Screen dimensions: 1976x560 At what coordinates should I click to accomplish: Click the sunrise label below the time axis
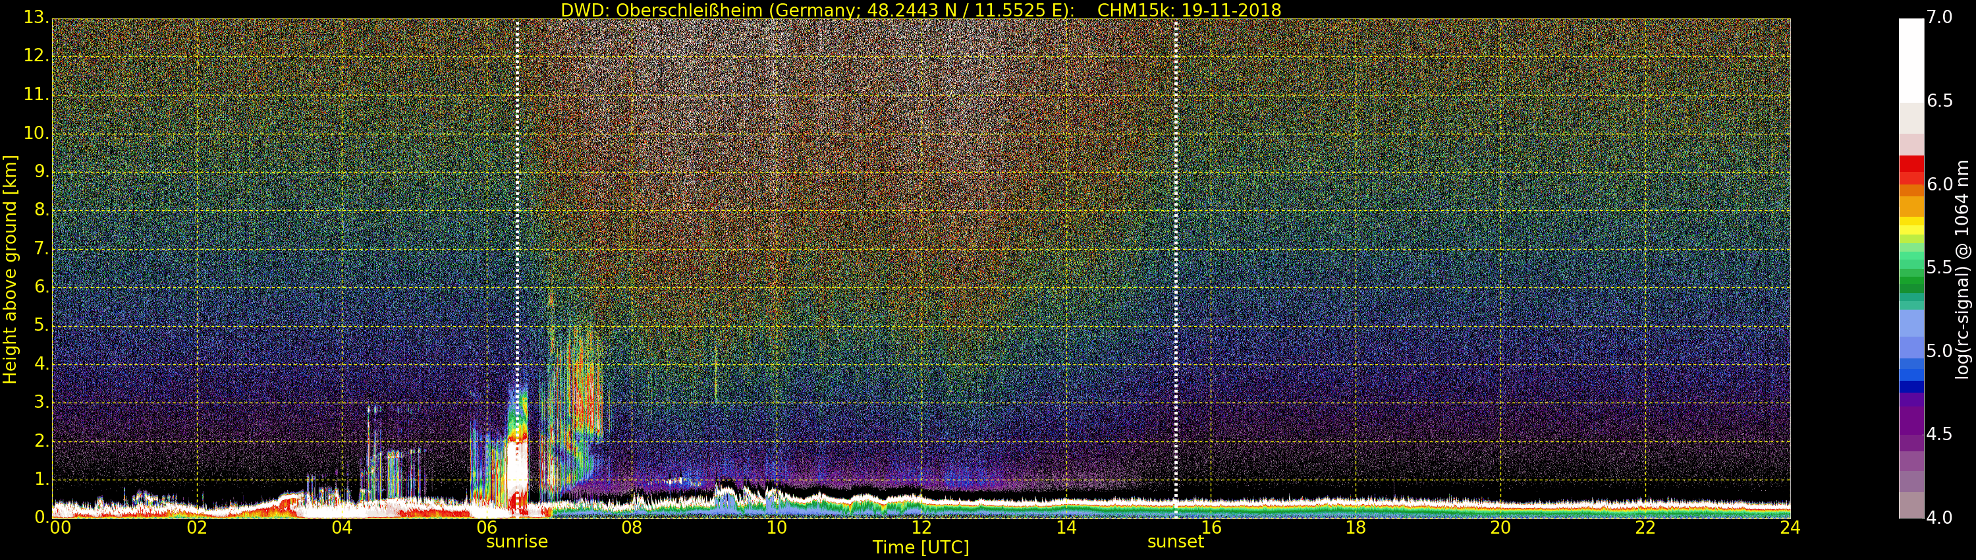pyautogui.click(x=517, y=542)
